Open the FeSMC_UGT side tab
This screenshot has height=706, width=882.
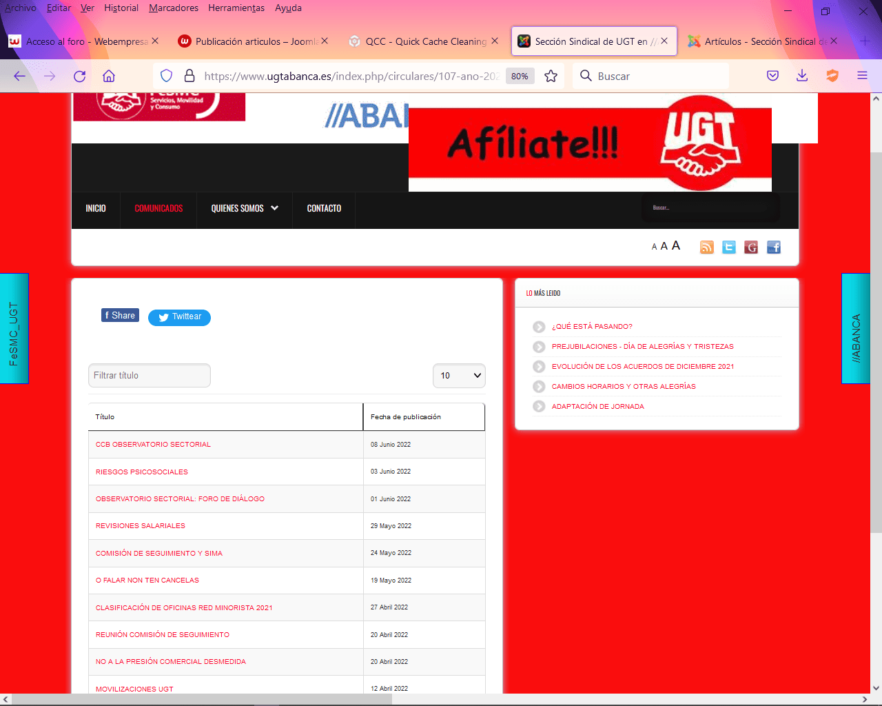click(x=14, y=328)
